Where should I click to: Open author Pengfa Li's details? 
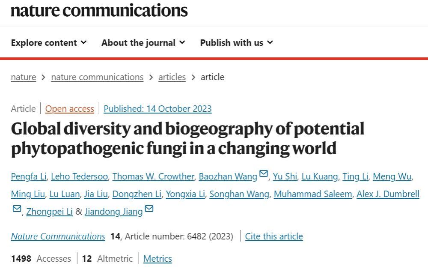pos(29,176)
